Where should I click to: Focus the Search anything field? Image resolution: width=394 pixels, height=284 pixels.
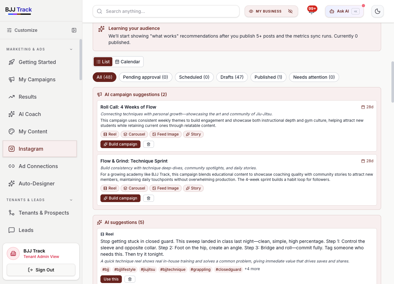click(x=166, y=11)
